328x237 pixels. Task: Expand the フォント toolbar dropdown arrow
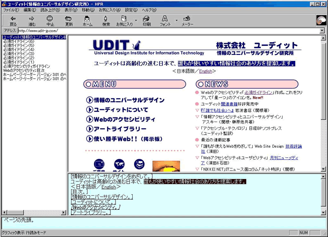pyautogui.click(x=177, y=21)
